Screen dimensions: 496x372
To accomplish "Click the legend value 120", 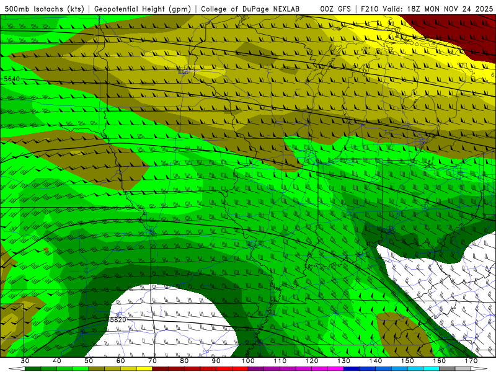I will coord(312,361).
